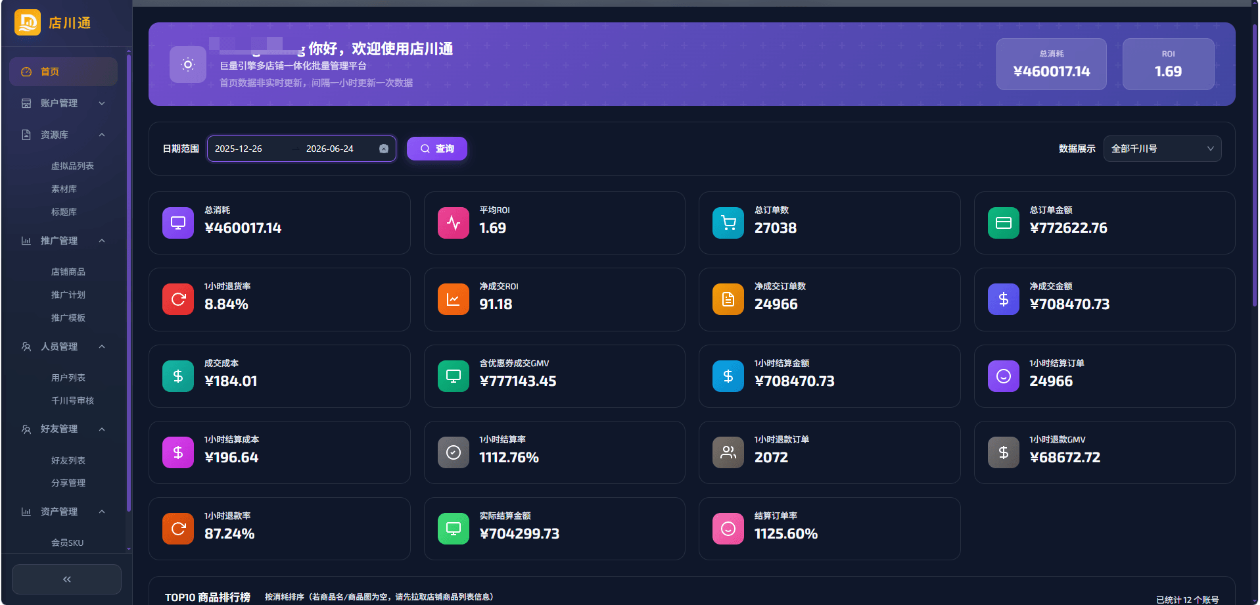The height and width of the screenshot is (605, 1260).
Task: Collapse the 推广管理 menu chevron
Action: [x=102, y=241]
